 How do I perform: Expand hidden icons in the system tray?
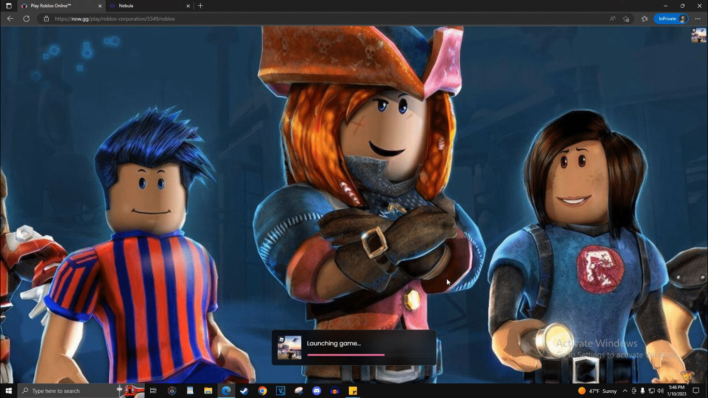[625, 391]
